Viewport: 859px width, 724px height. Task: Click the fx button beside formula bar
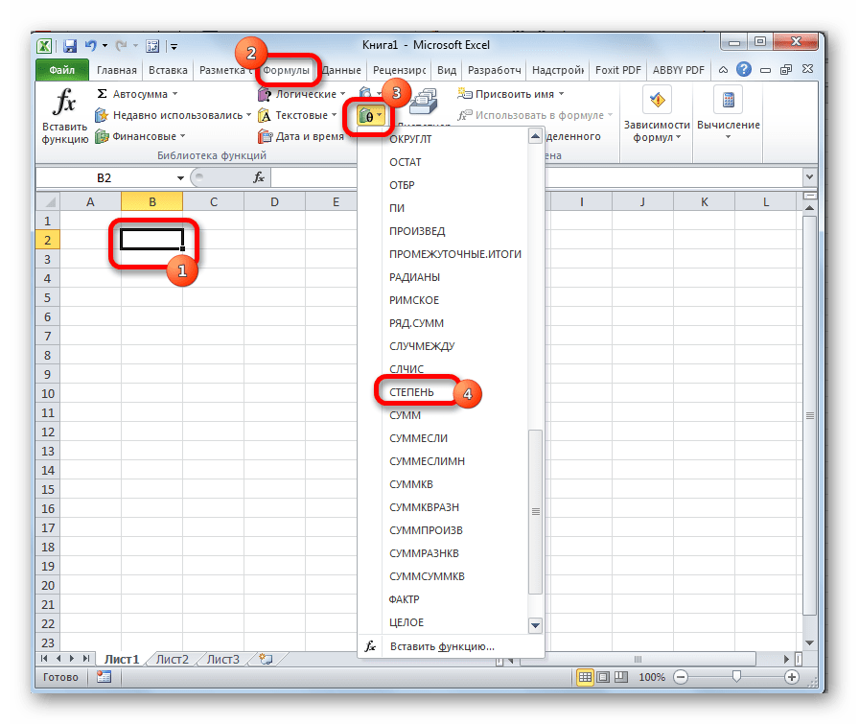point(259,177)
